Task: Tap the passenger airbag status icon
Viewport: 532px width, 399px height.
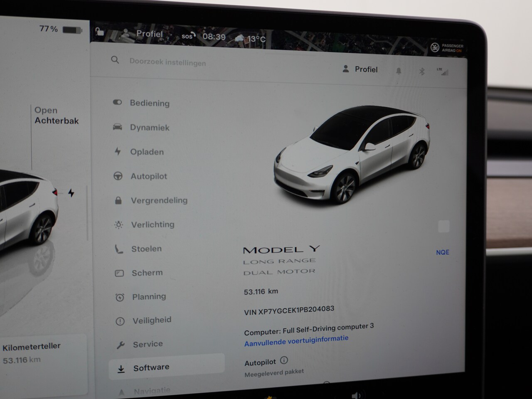Action: click(x=447, y=48)
